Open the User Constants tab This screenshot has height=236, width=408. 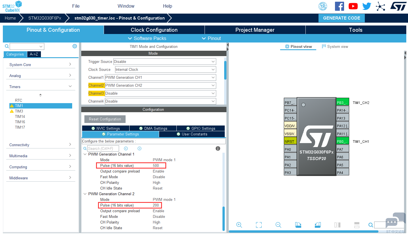click(192, 134)
